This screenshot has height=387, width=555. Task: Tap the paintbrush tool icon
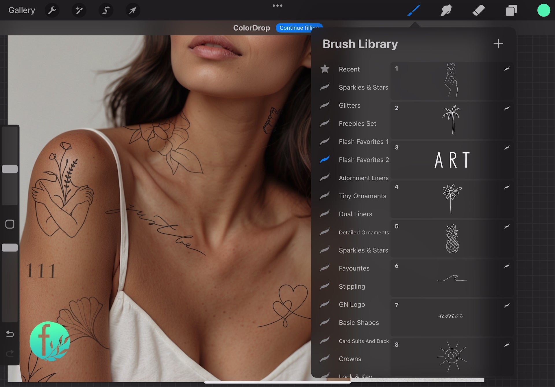pos(414,11)
